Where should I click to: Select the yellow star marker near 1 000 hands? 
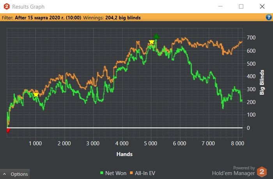coord(36,94)
